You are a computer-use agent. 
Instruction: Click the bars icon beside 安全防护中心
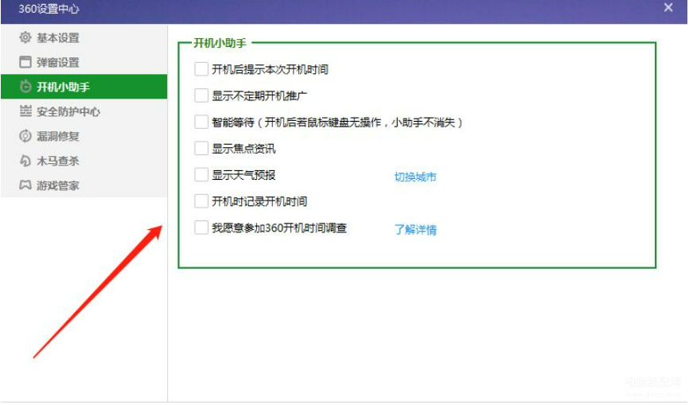[x=25, y=111]
